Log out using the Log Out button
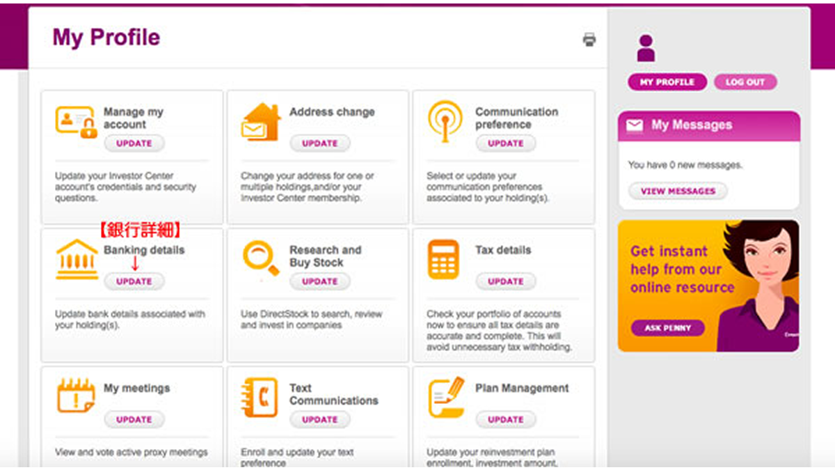 coord(745,82)
